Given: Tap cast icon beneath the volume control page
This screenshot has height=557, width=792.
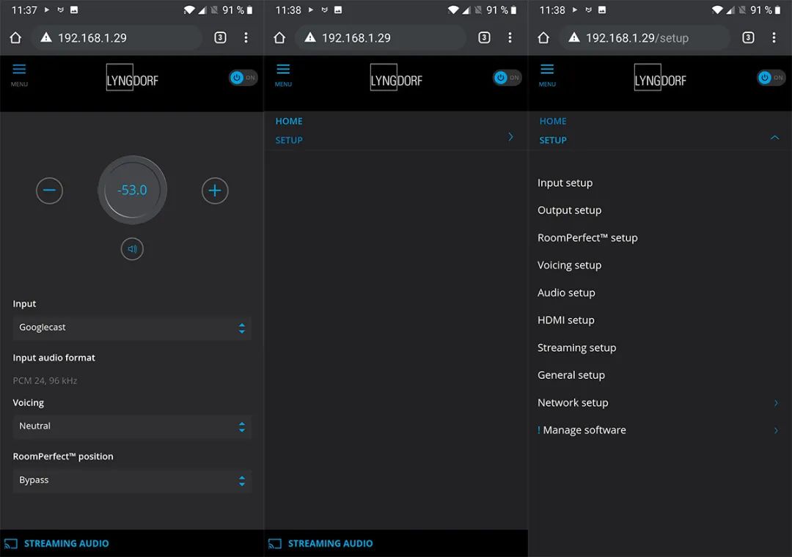Looking at the screenshot, I should click(10, 544).
